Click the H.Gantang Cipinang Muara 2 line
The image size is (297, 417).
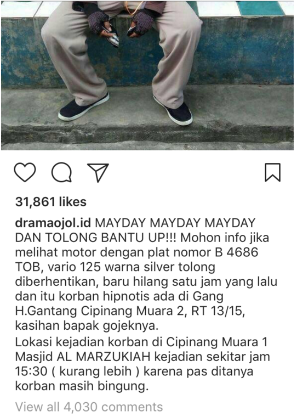click(99, 311)
